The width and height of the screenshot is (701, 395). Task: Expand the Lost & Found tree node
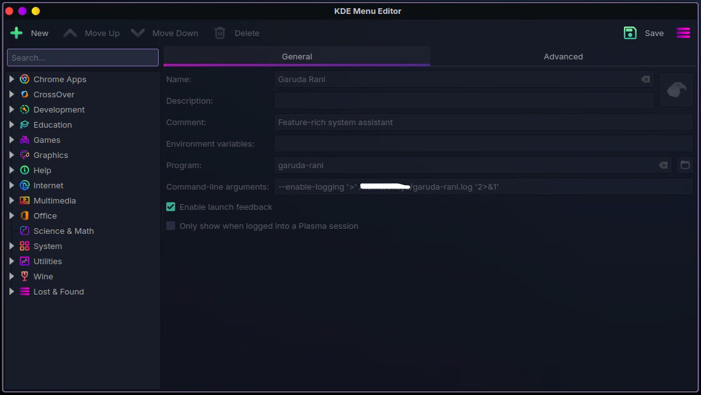(11, 292)
